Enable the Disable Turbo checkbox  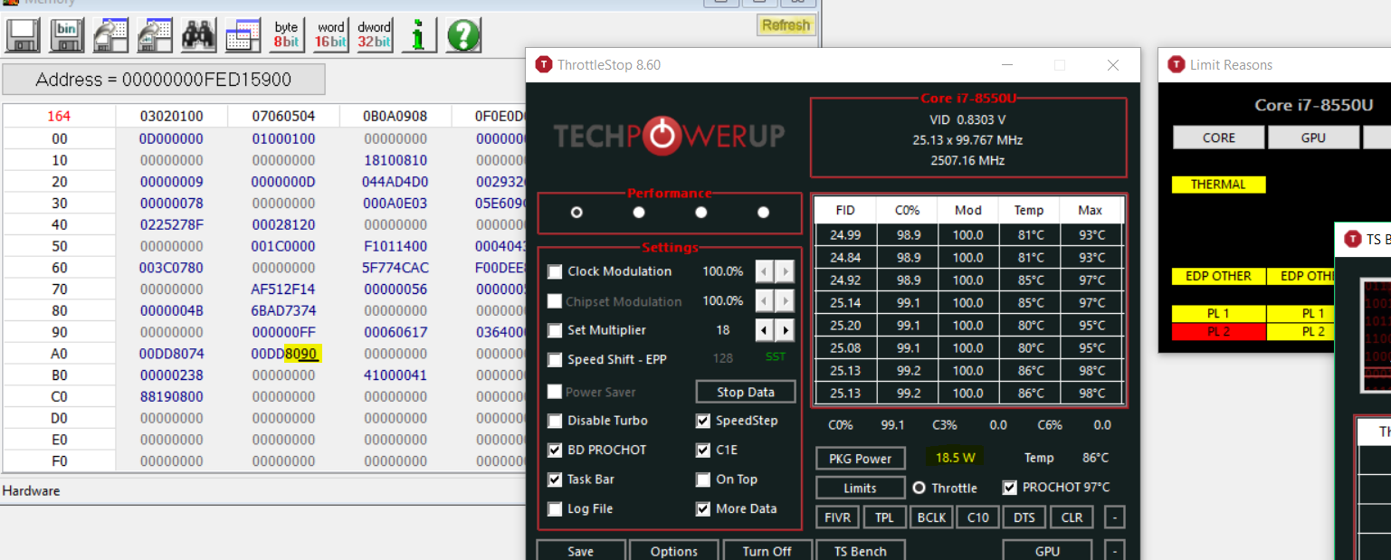[555, 421]
